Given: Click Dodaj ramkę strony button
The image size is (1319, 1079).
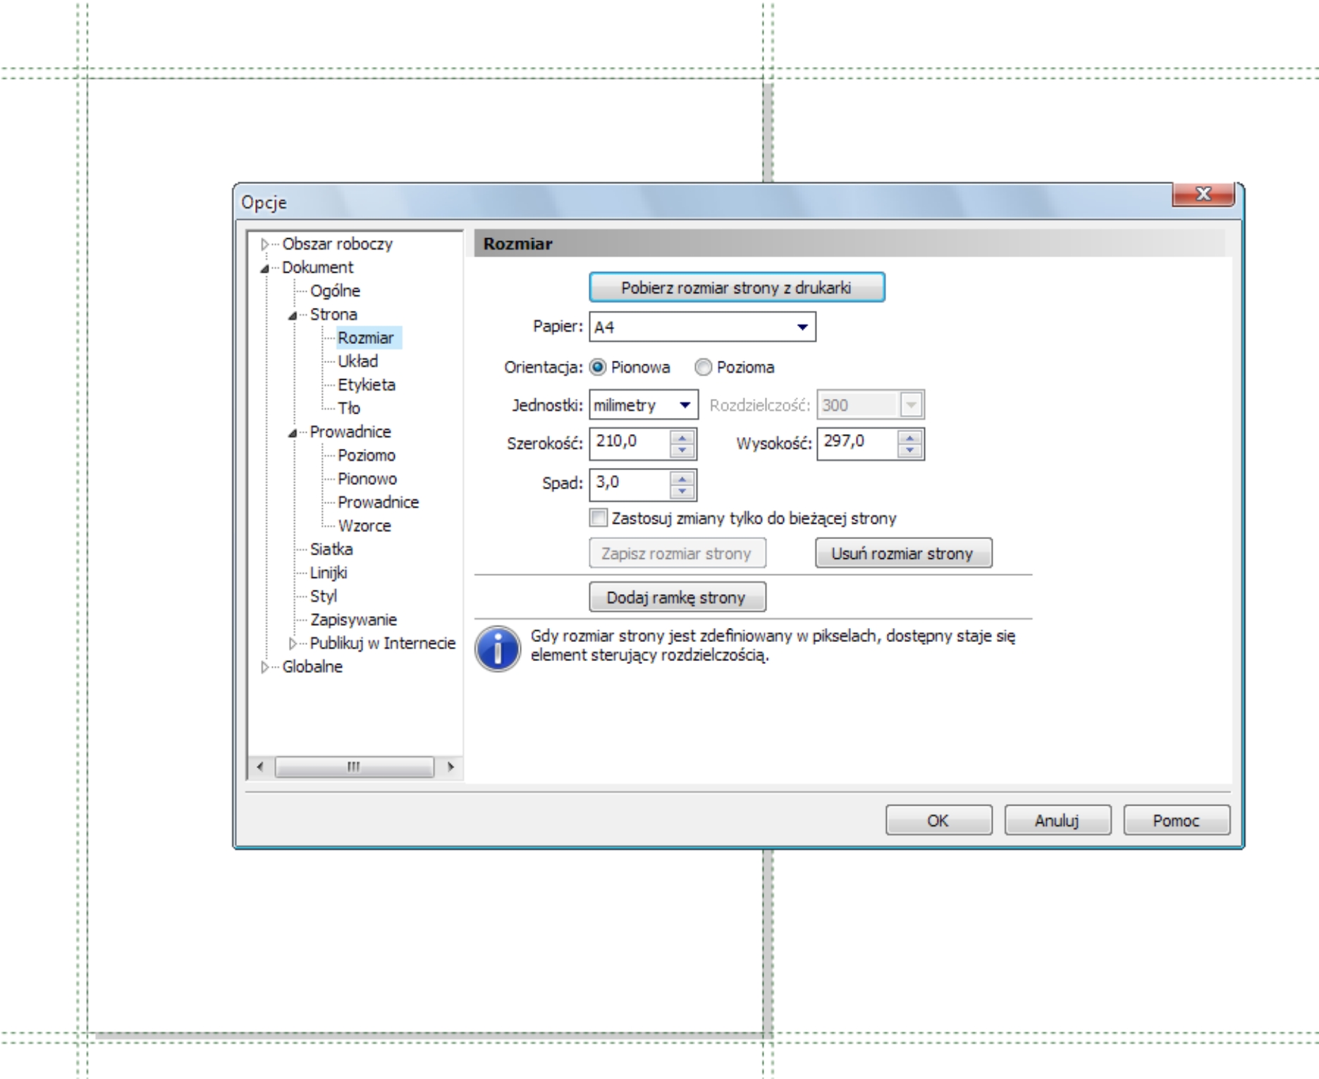Looking at the screenshot, I should click(x=677, y=598).
